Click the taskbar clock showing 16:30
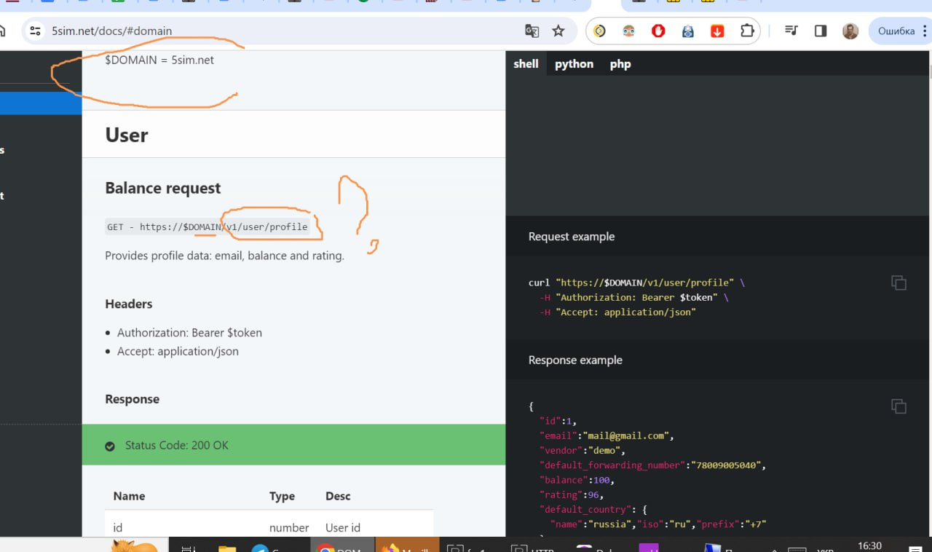This screenshot has height=552, width=932. (869, 545)
